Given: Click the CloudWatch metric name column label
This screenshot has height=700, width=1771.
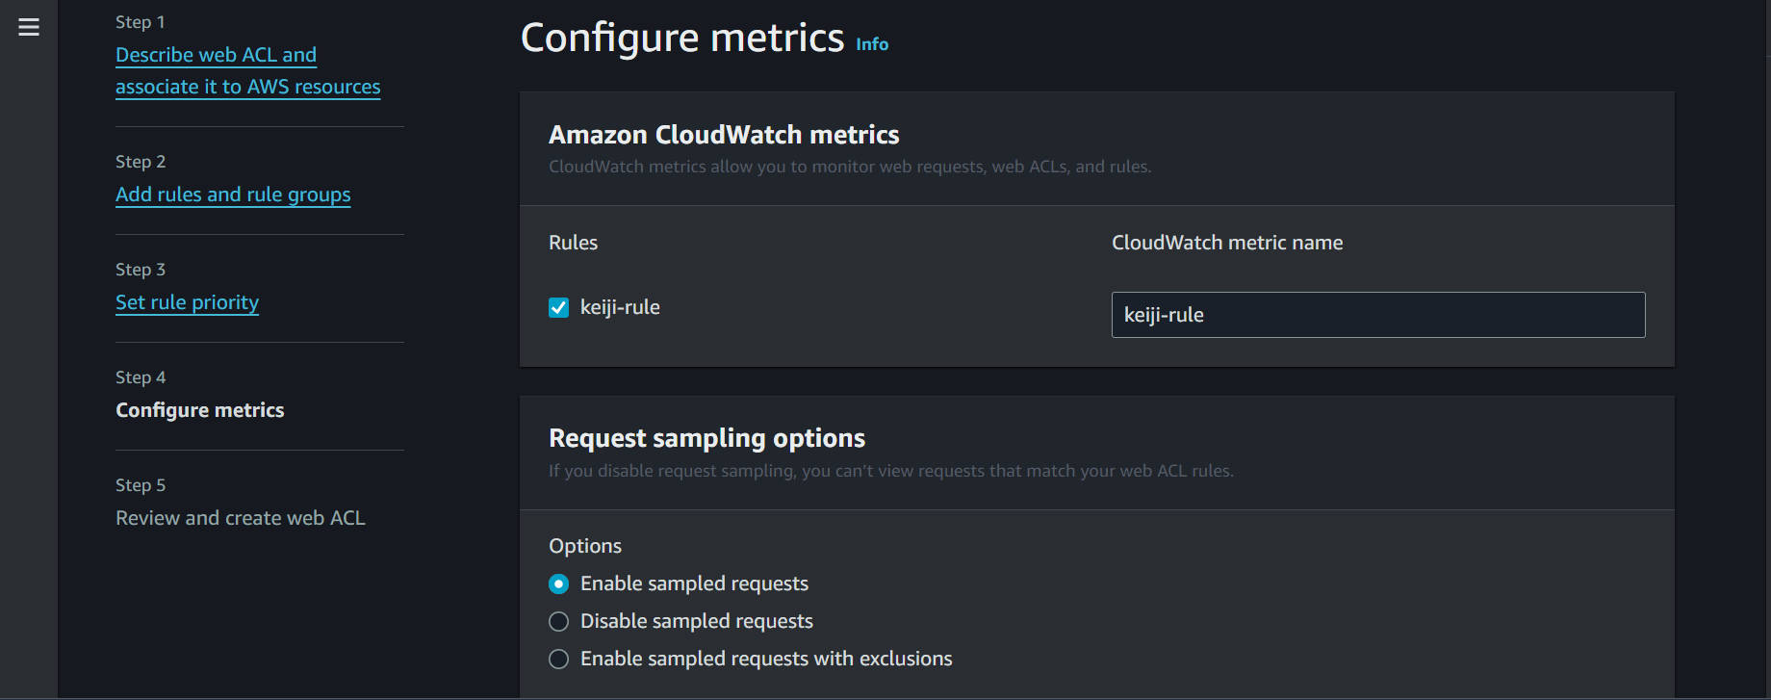Looking at the screenshot, I should pos(1226,243).
